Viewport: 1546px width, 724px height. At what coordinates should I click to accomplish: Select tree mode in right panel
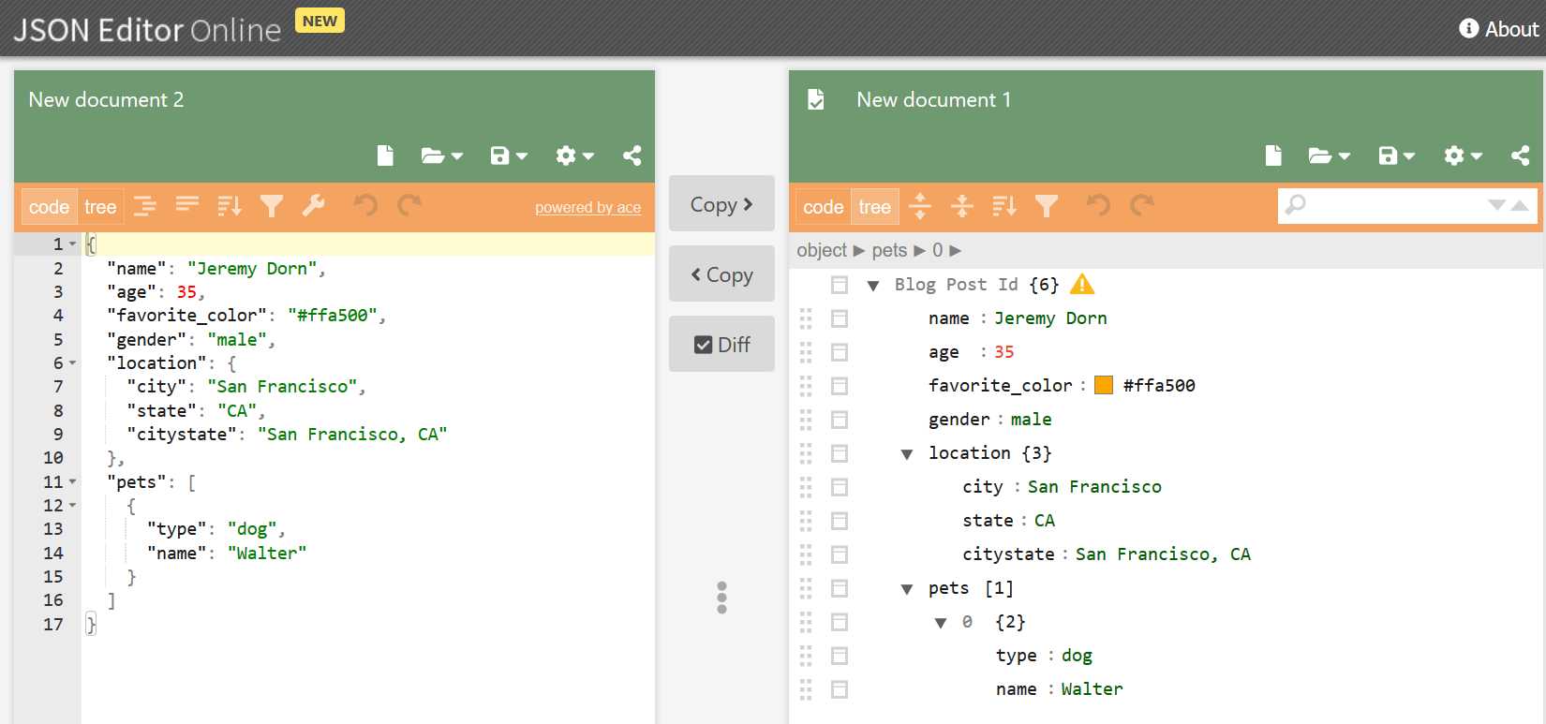pos(875,207)
